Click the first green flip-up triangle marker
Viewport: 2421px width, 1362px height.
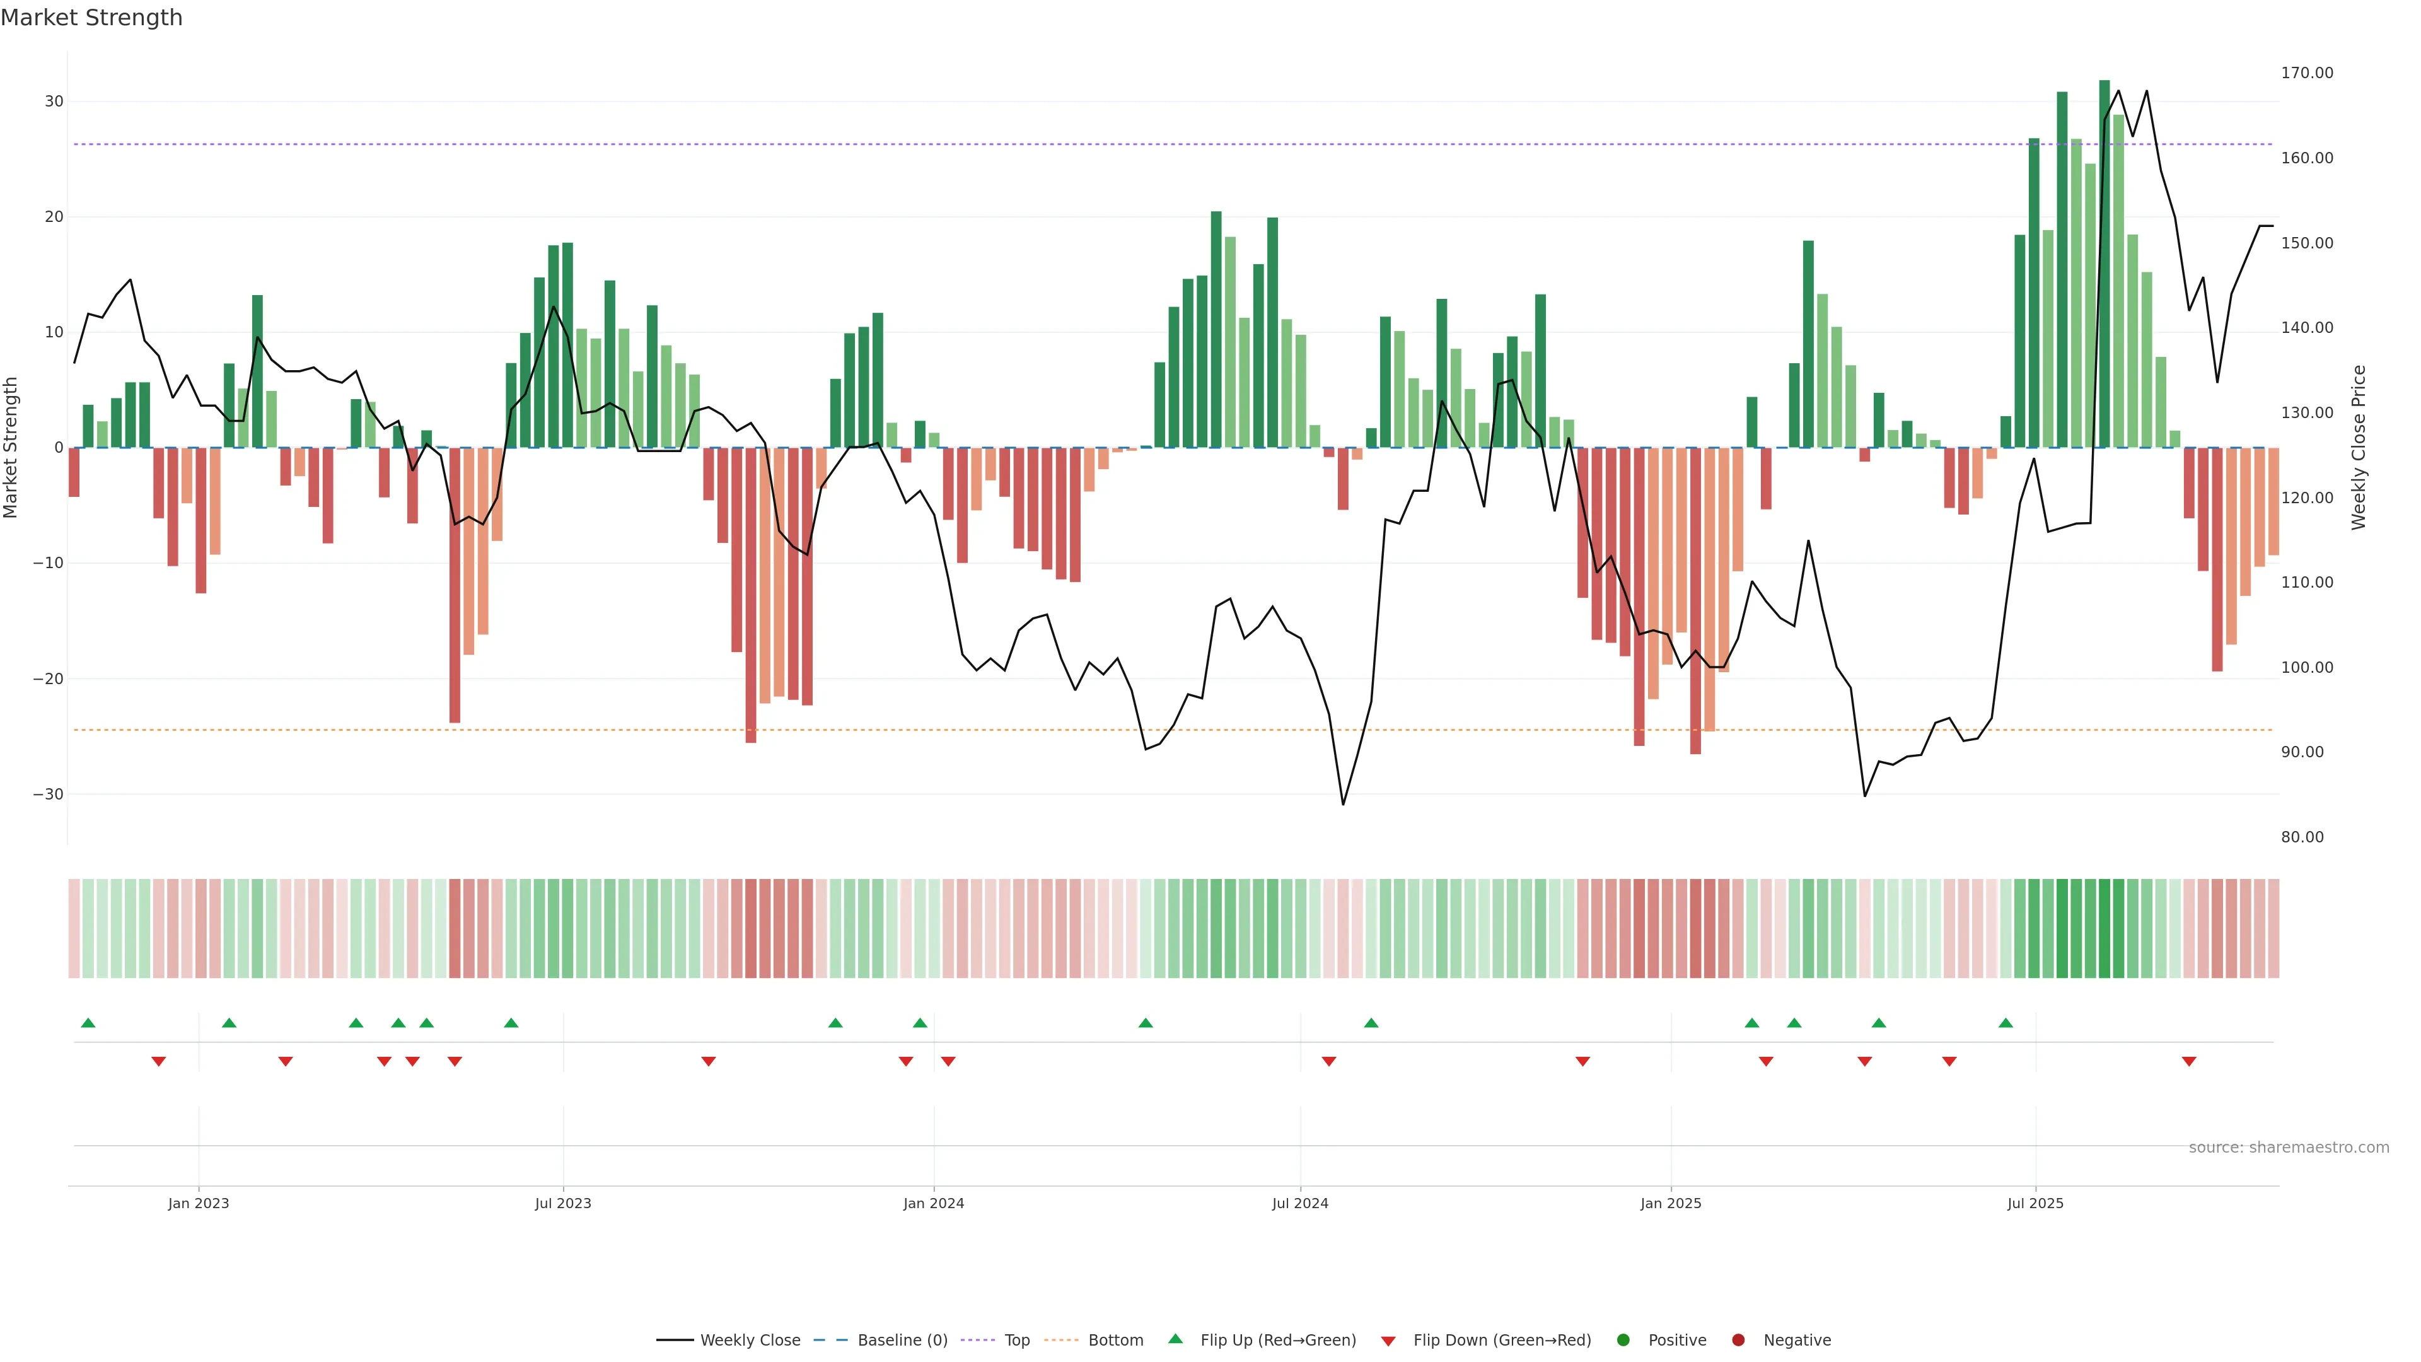pyautogui.click(x=88, y=1023)
